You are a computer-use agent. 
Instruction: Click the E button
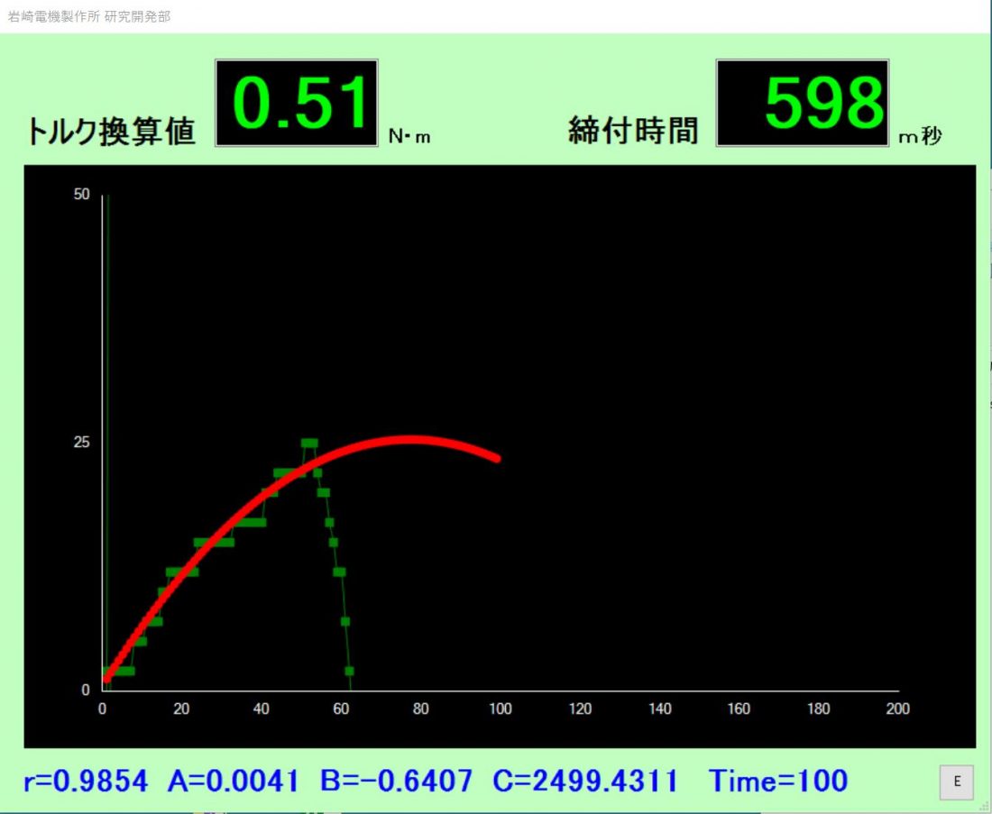coord(956,782)
